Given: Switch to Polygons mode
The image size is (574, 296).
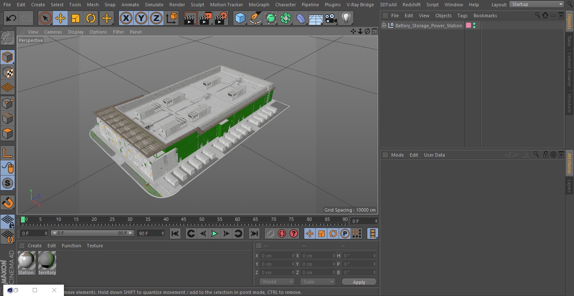Looking at the screenshot, I should pos(8,134).
